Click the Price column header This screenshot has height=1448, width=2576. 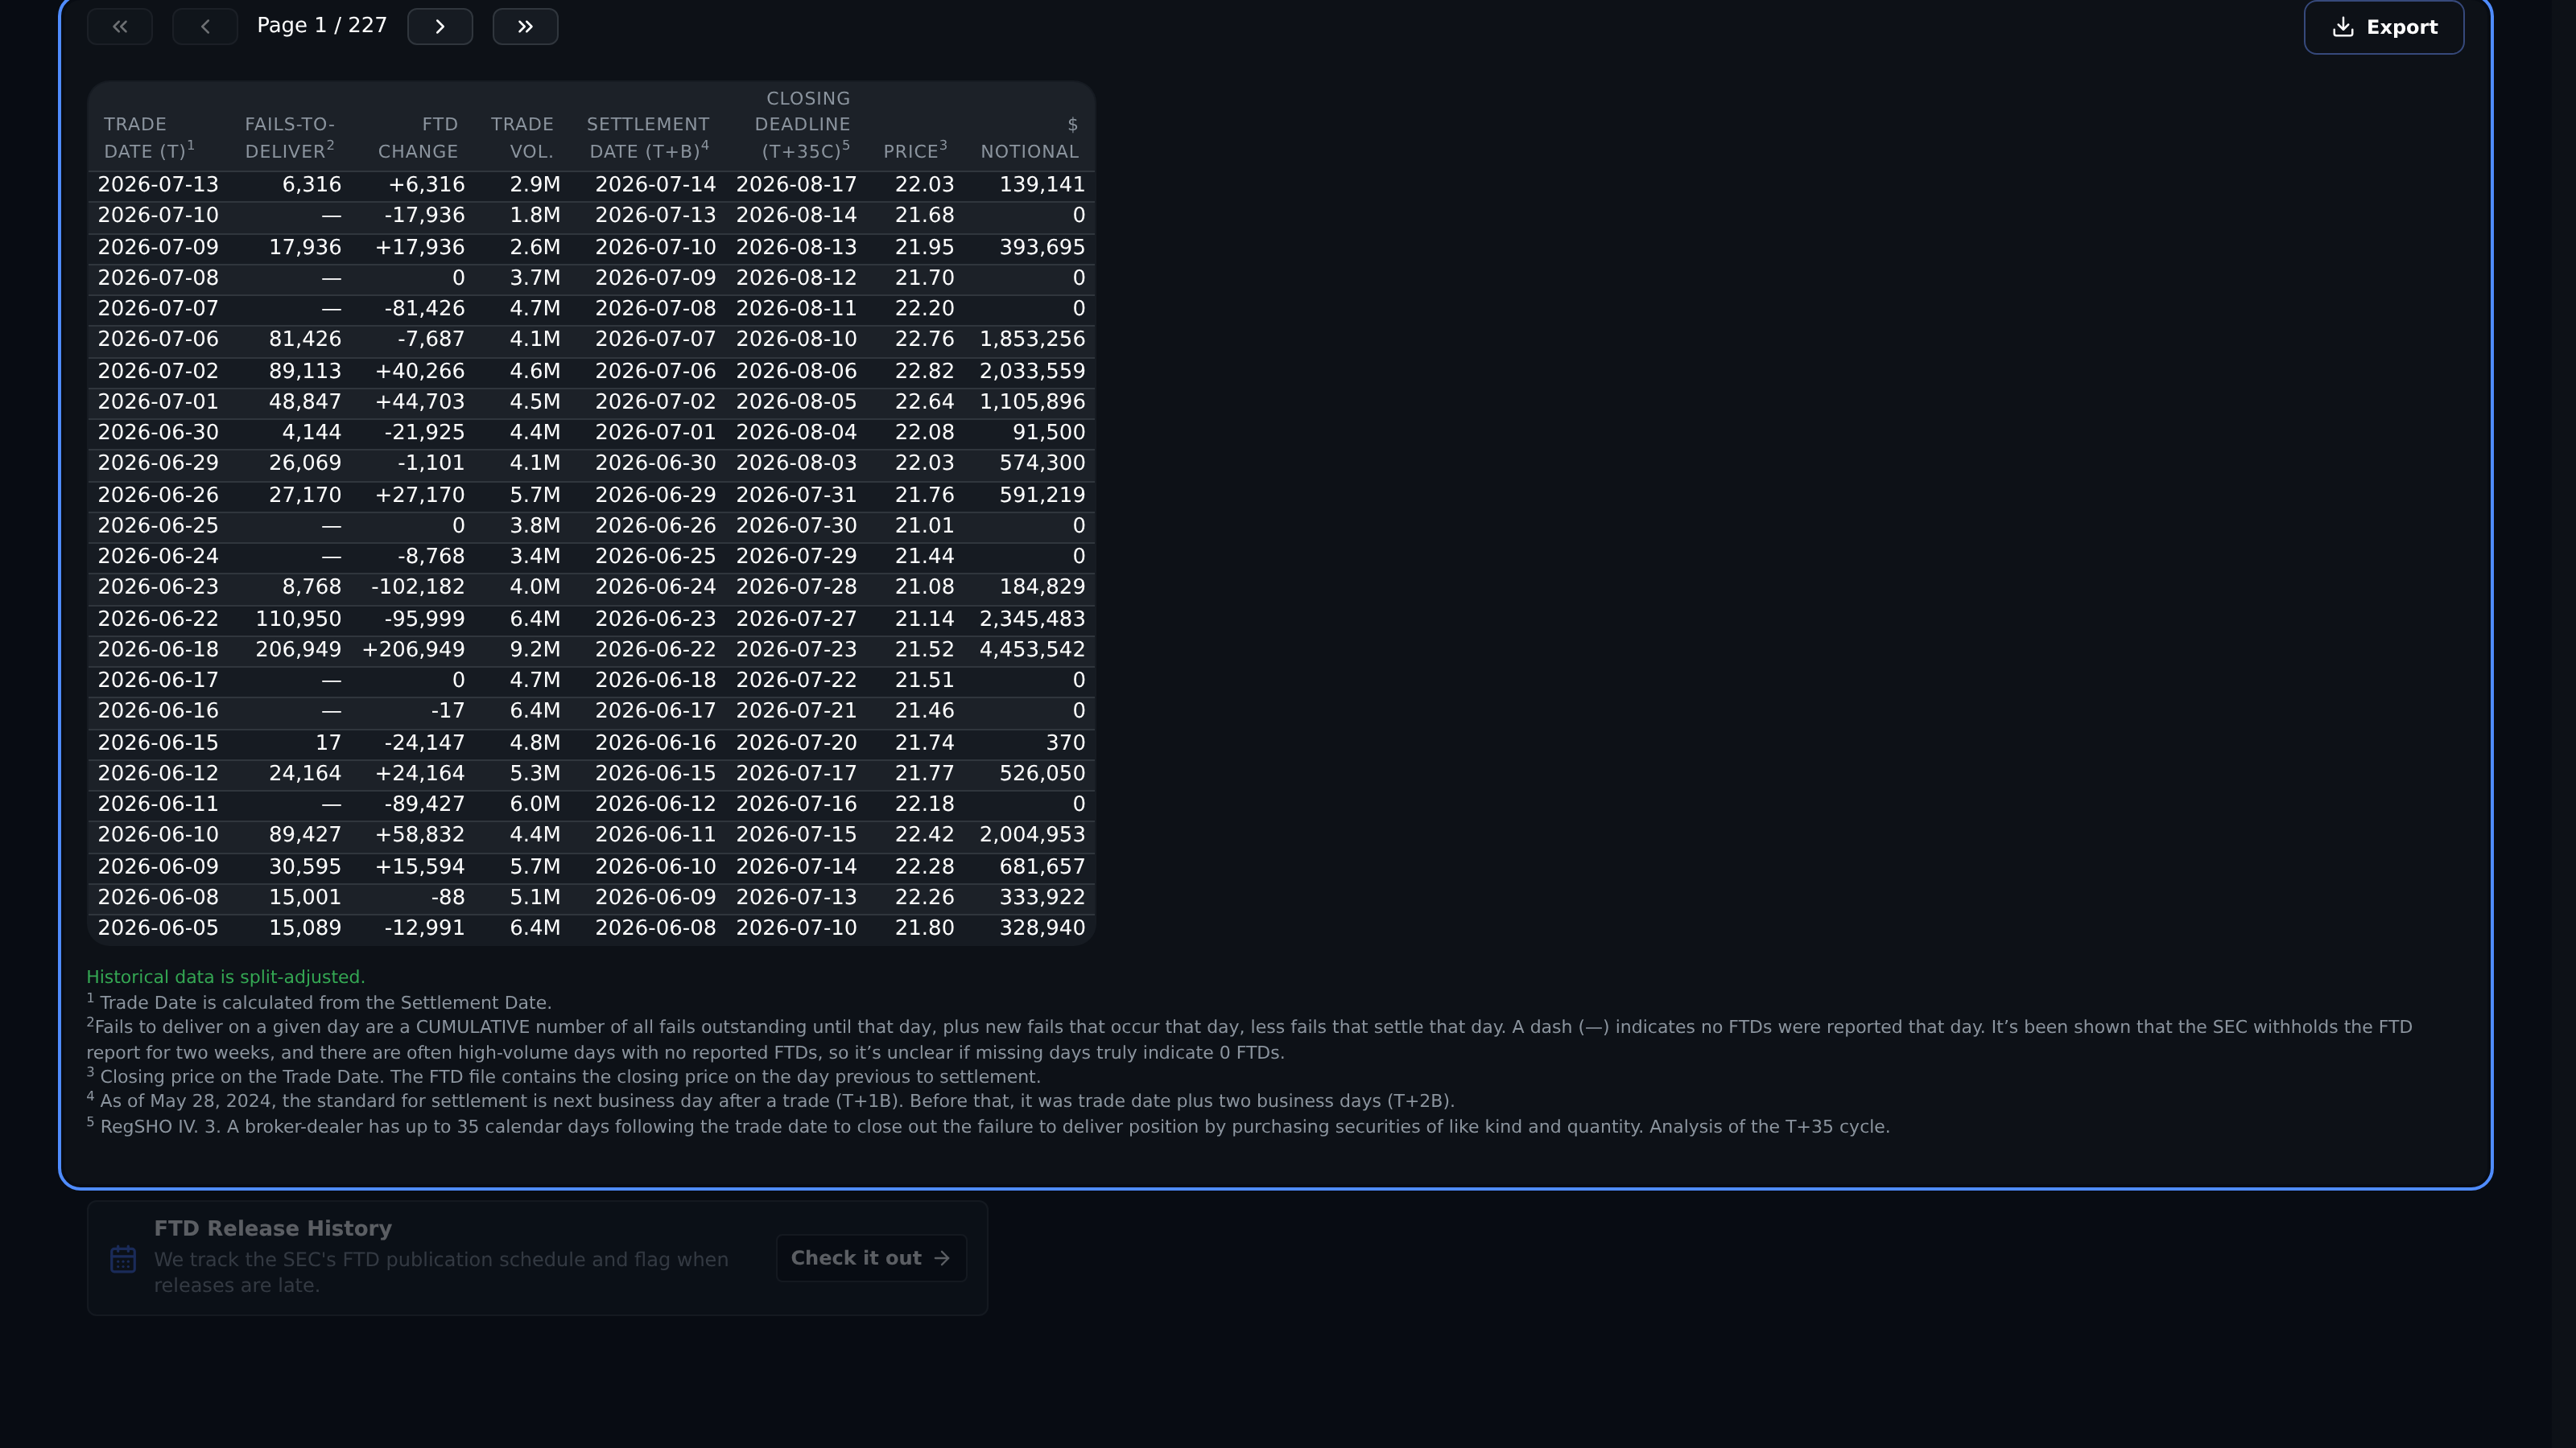coord(915,151)
